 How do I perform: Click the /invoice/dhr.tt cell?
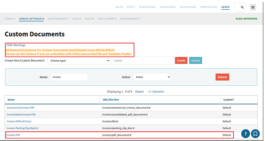tap(110, 121)
